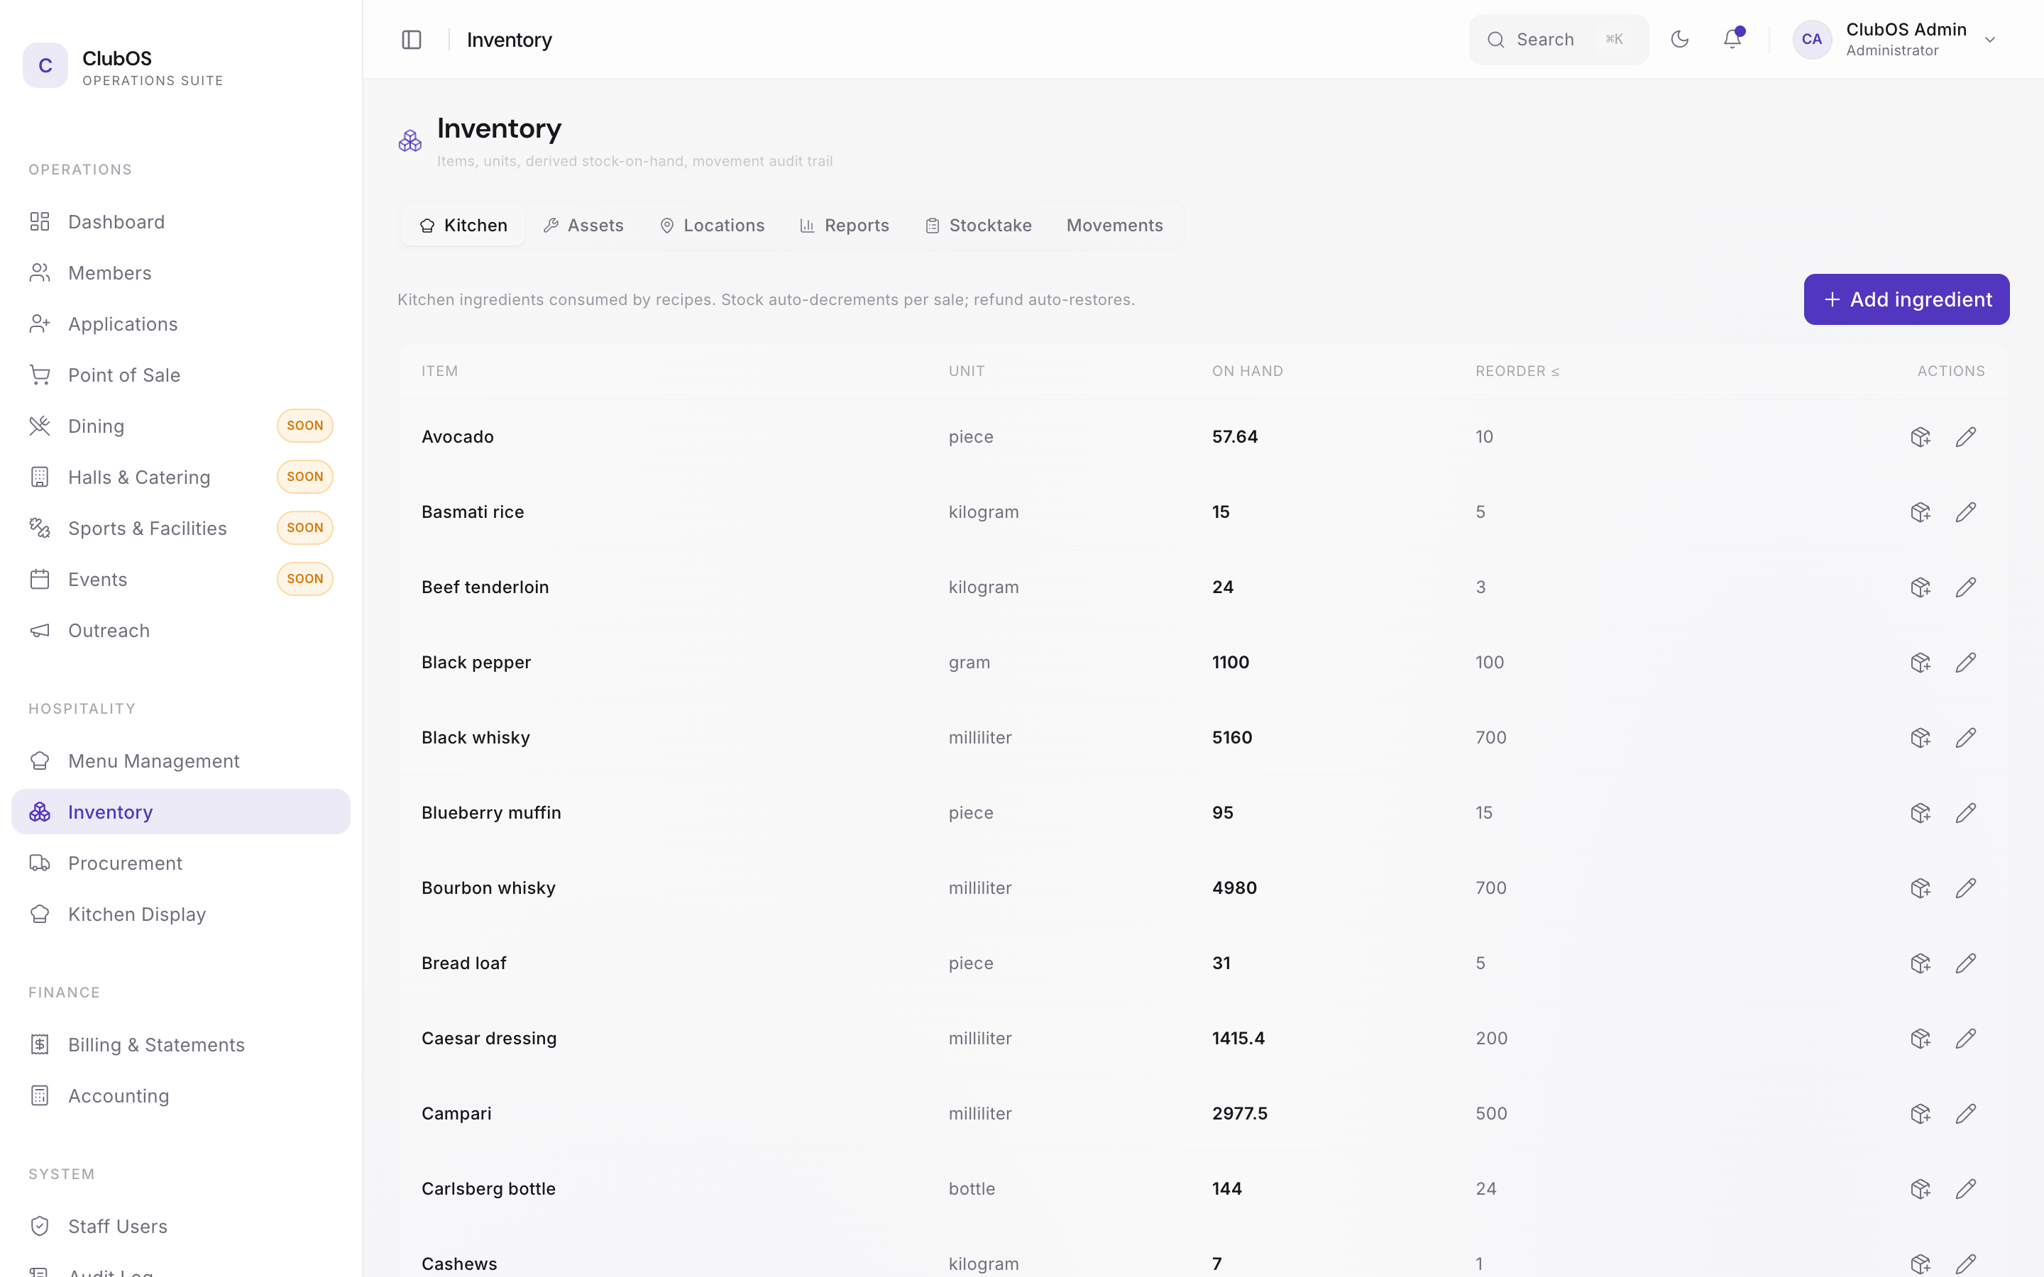Adjust stock for Campari
Image resolution: width=2044 pixels, height=1277 pixels.
pos(1921,1113)
